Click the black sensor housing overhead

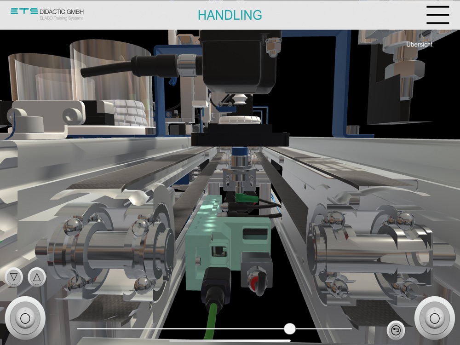[239, 62]
